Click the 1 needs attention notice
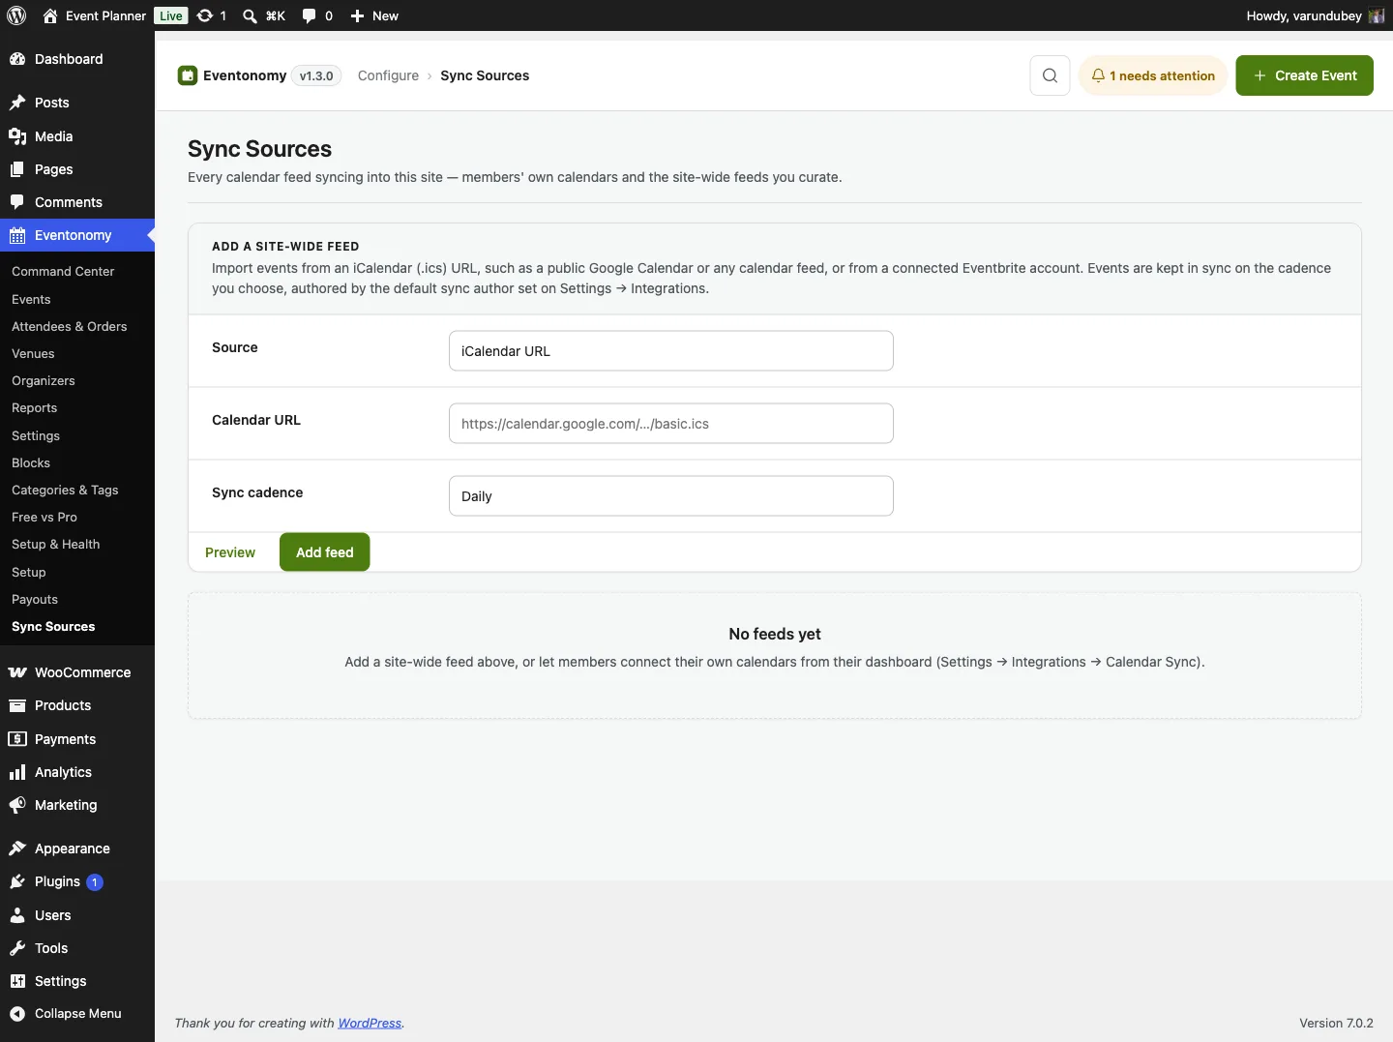 (1153, 75)
